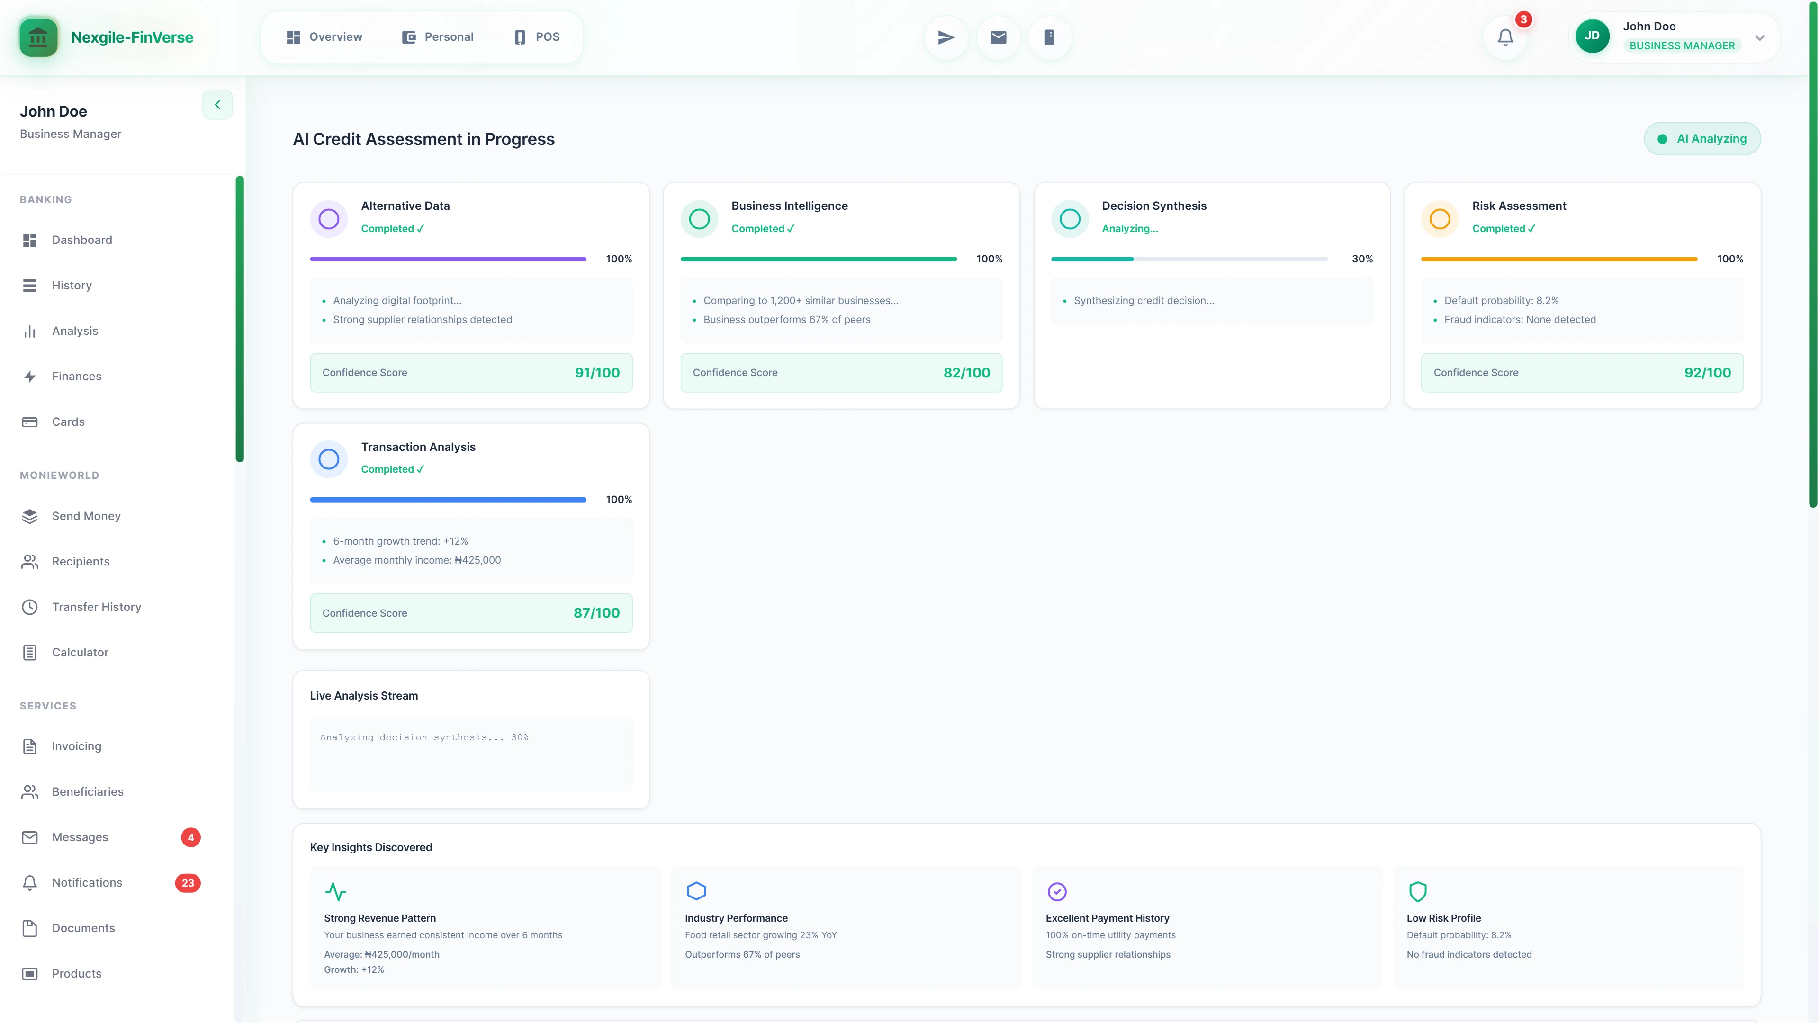Expand the John Doe profile dropdown
Screen dimensions: 1819x1023
pos(1759,37)
